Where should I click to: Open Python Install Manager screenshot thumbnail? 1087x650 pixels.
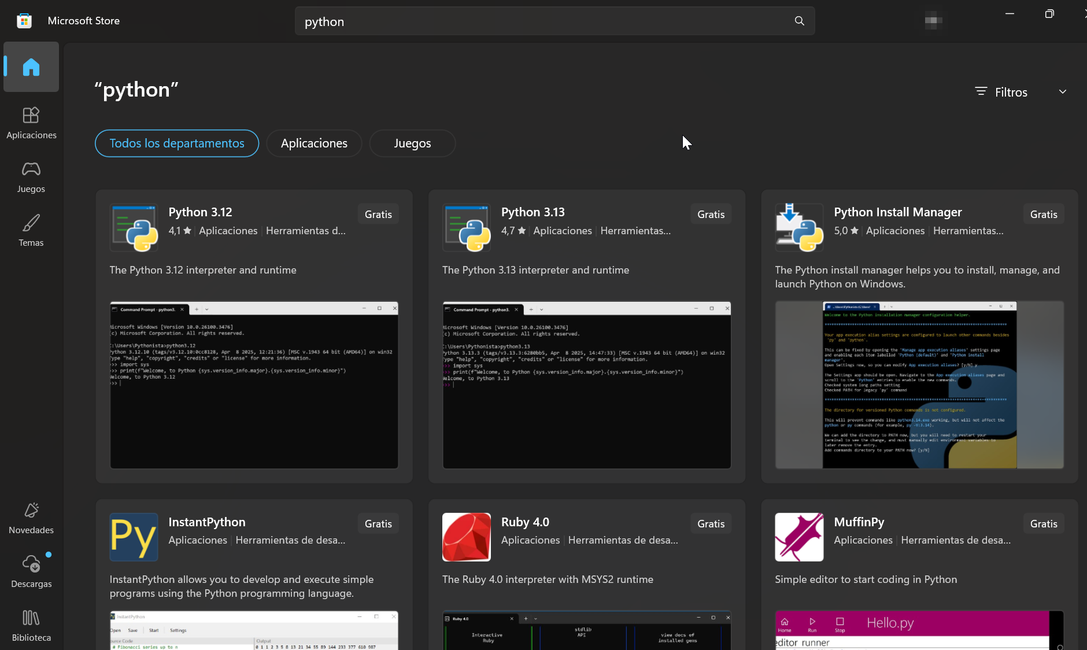919,385
